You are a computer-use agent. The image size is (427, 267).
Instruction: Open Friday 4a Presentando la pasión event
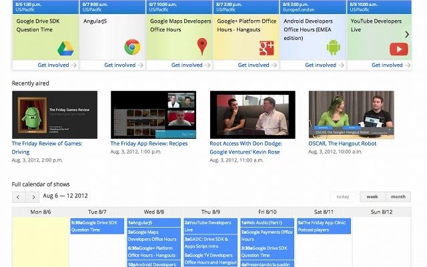point(267,264)
